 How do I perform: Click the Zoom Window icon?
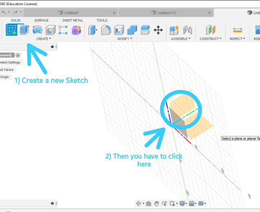pos(164,203)
